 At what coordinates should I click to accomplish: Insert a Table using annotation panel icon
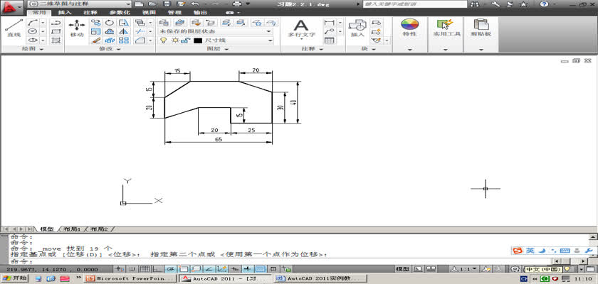click(330, 40)
